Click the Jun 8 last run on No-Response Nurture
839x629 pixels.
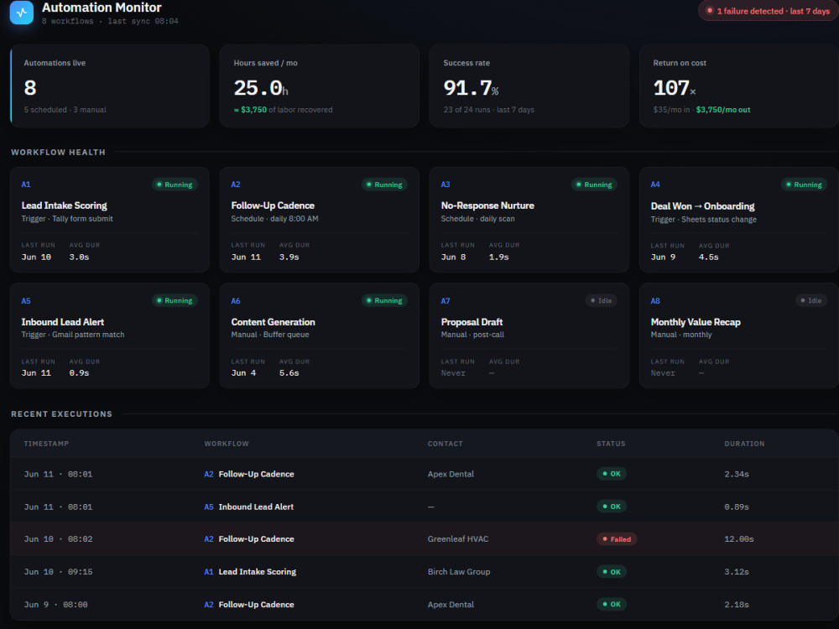(453, 257)
